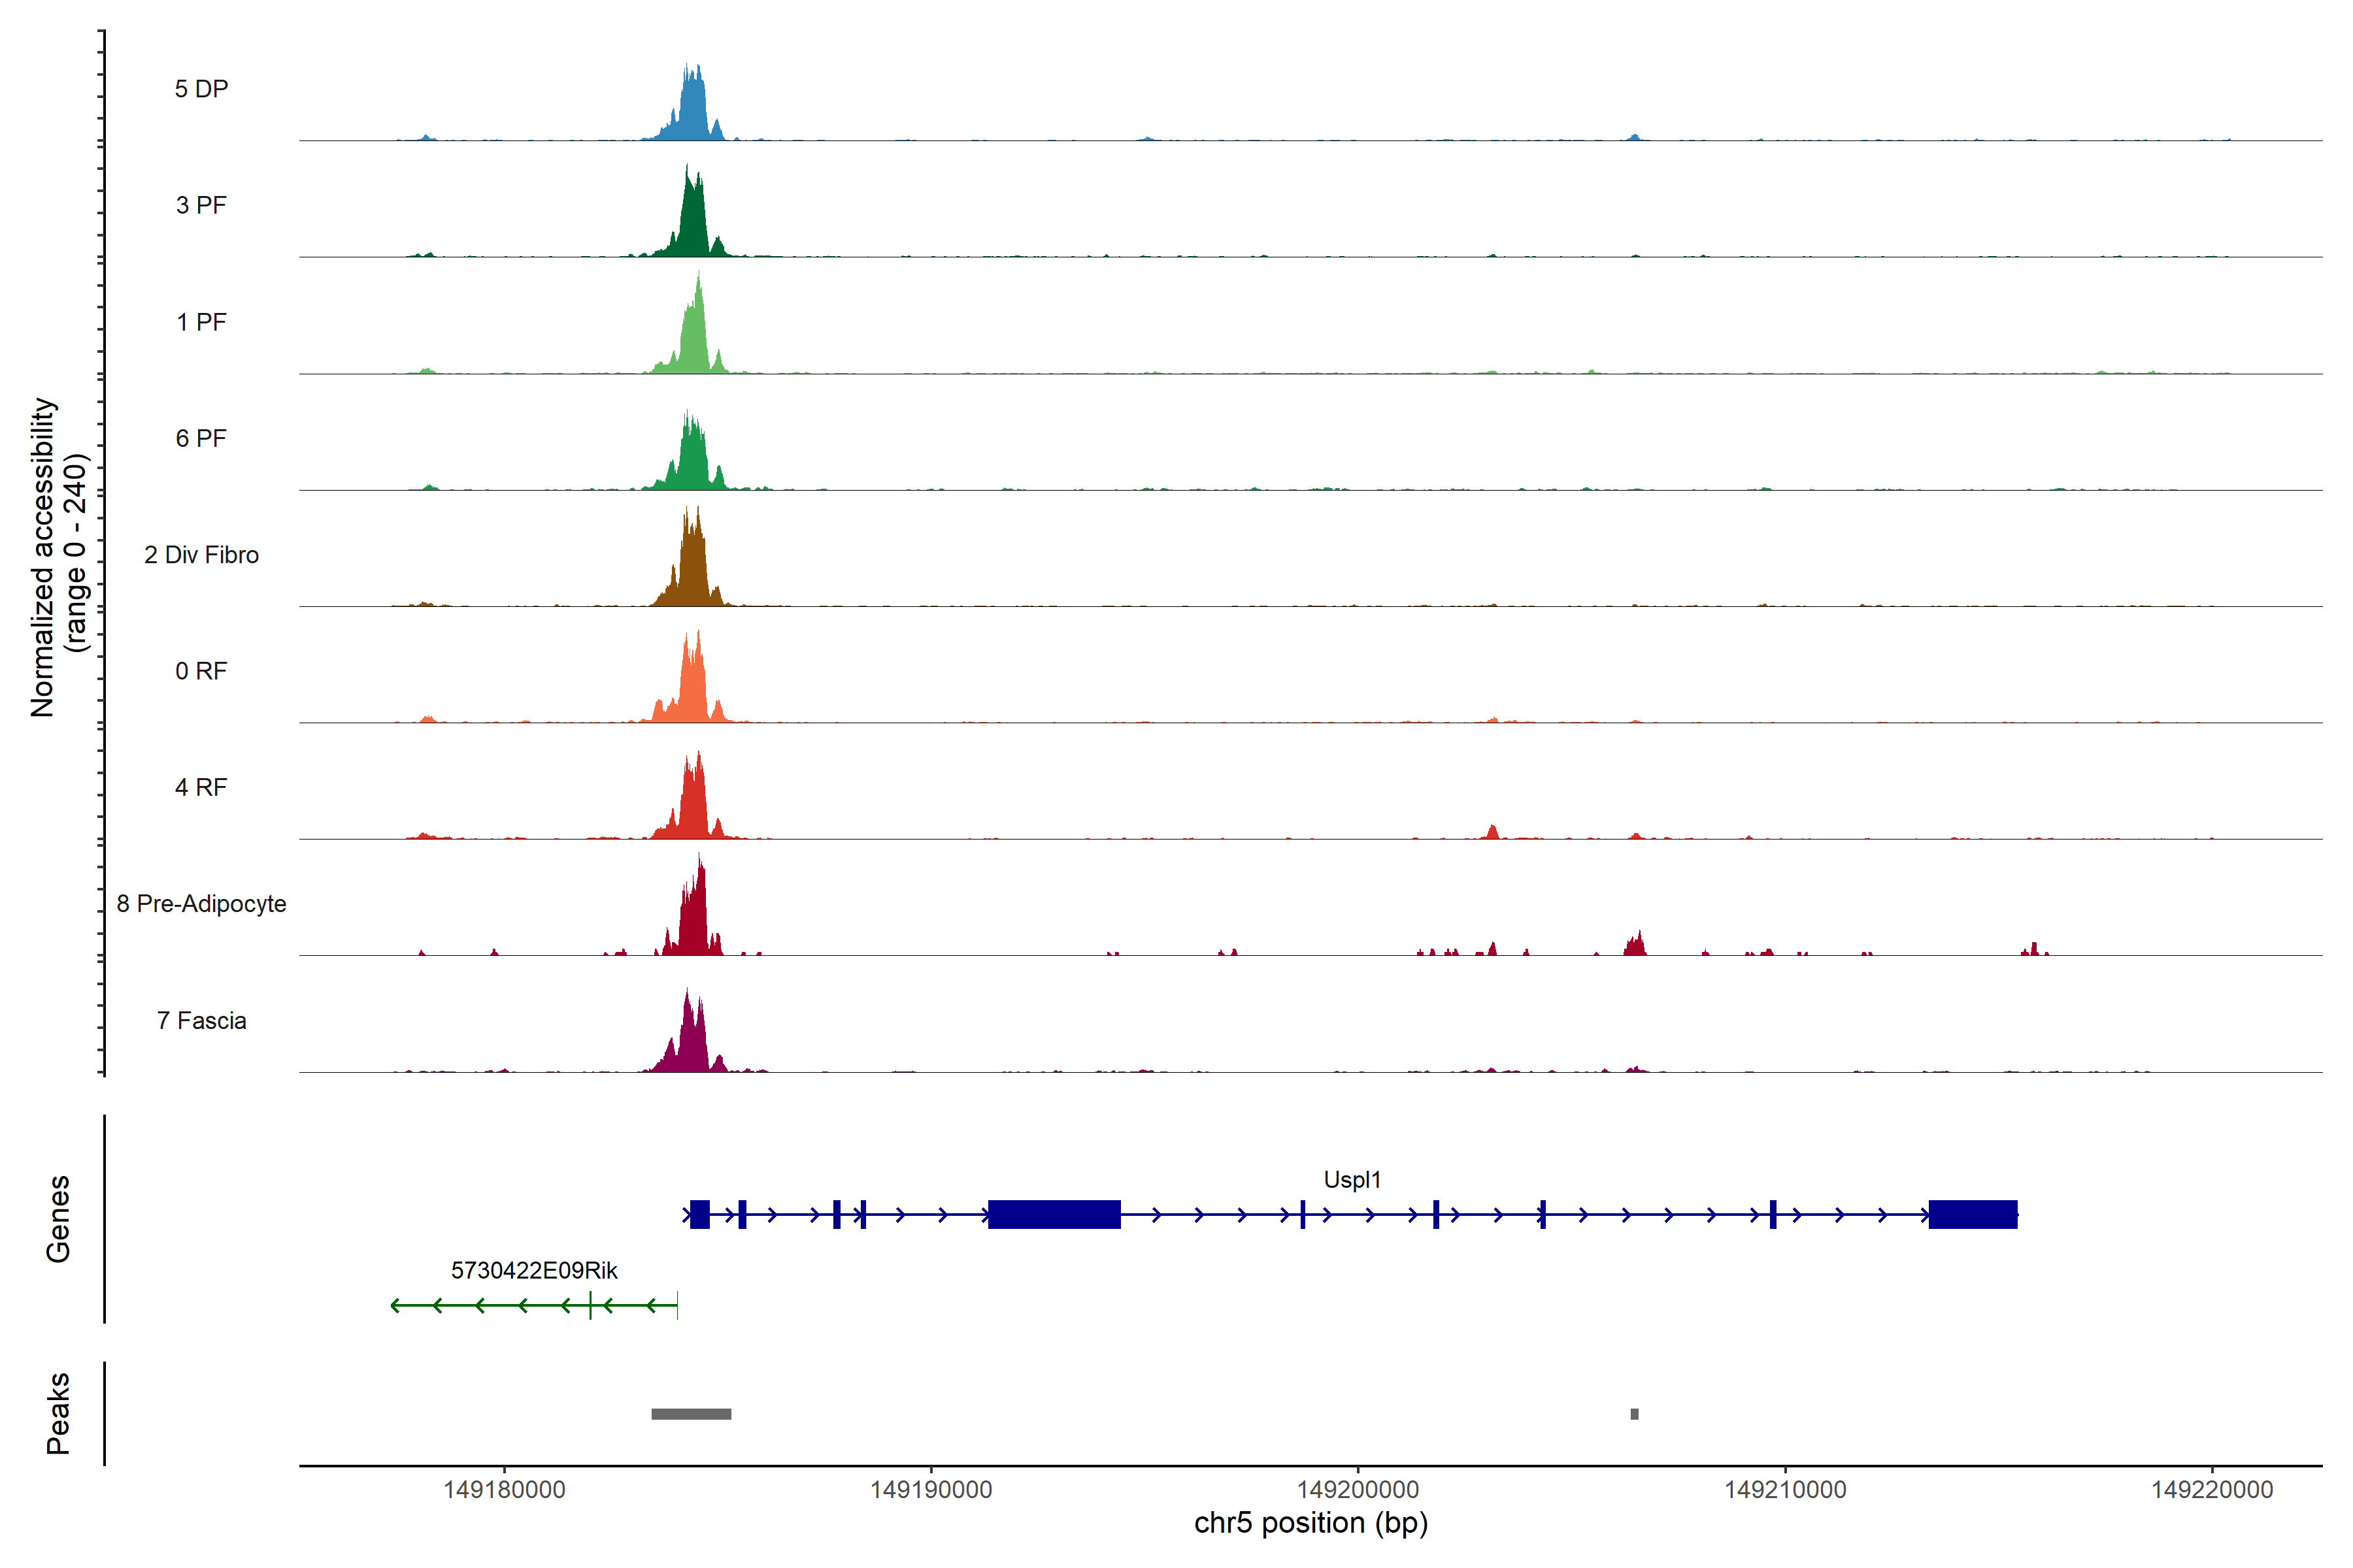Click the 5730422E09Rik gene label
Screen dimensions: 2353x1568
534,1271
